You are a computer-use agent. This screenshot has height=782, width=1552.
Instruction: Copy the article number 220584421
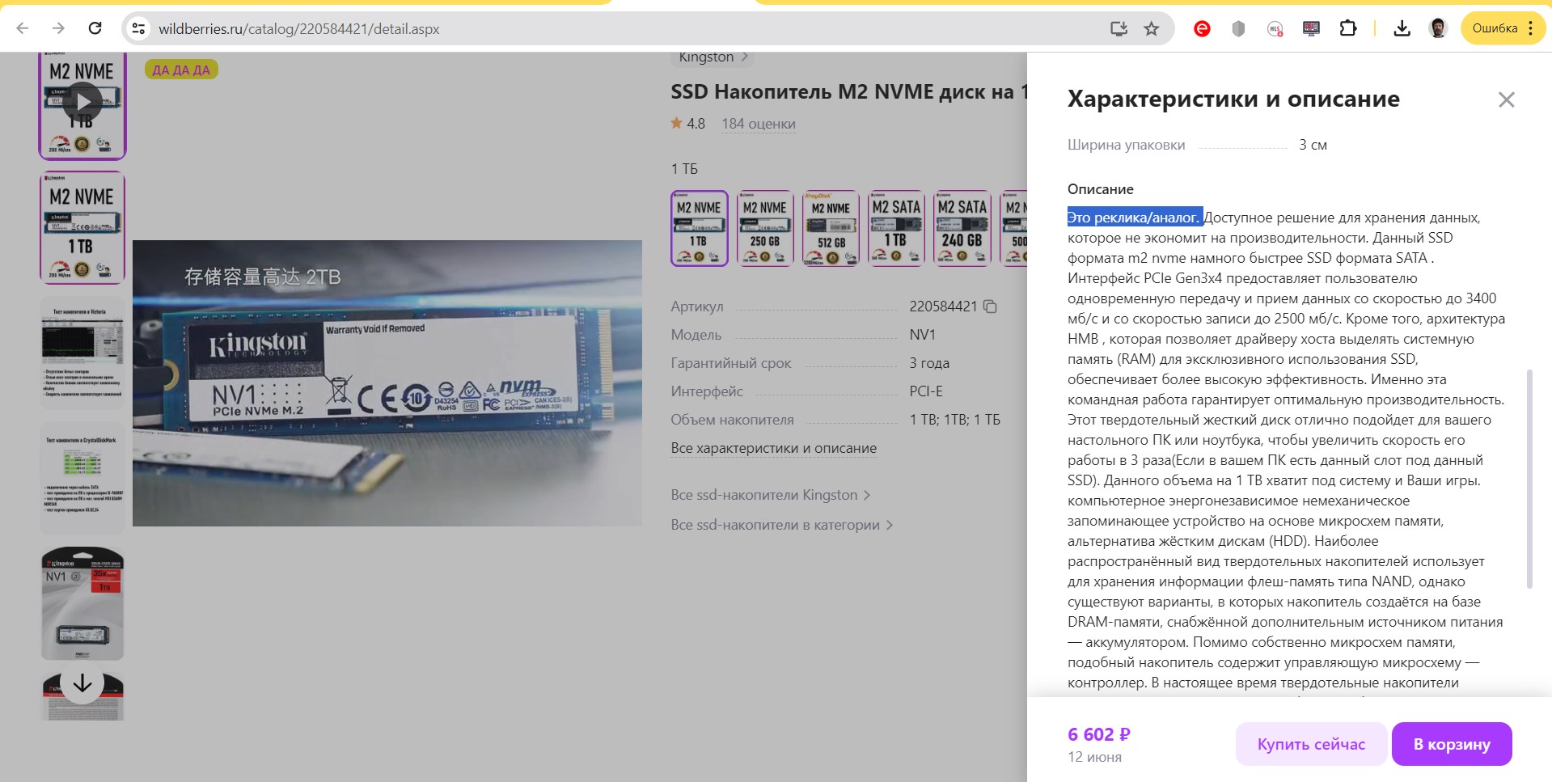(x=990, y=306)
